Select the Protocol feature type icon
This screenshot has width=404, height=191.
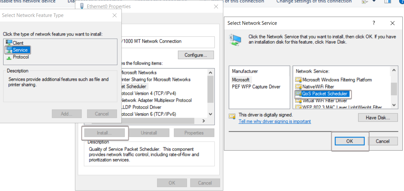pyautogui.click(x=9, y=57)
